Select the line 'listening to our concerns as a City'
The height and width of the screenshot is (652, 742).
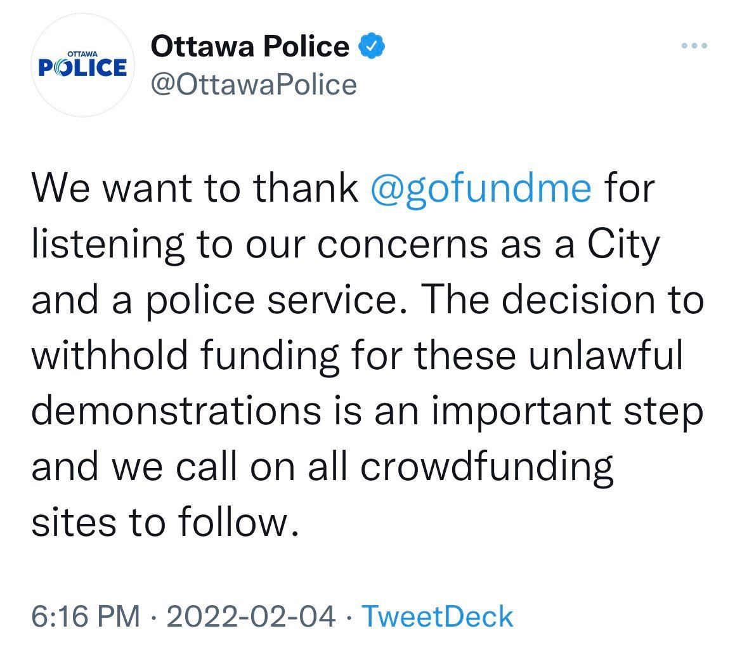[x=346, y=245]
